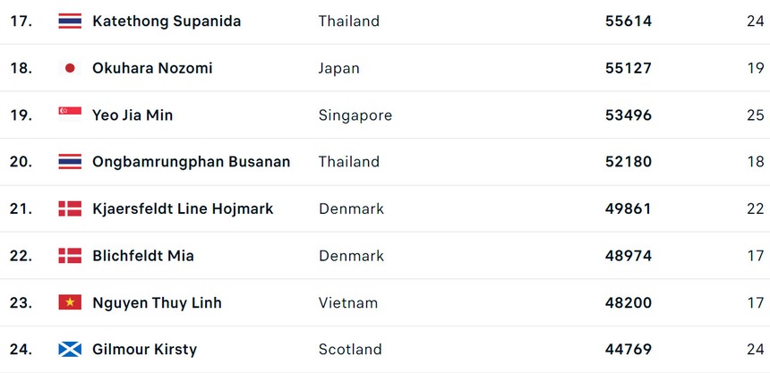770x373 pixels.
Task: Select the player name Yeo Jia Min
Action: coord(133,115)
